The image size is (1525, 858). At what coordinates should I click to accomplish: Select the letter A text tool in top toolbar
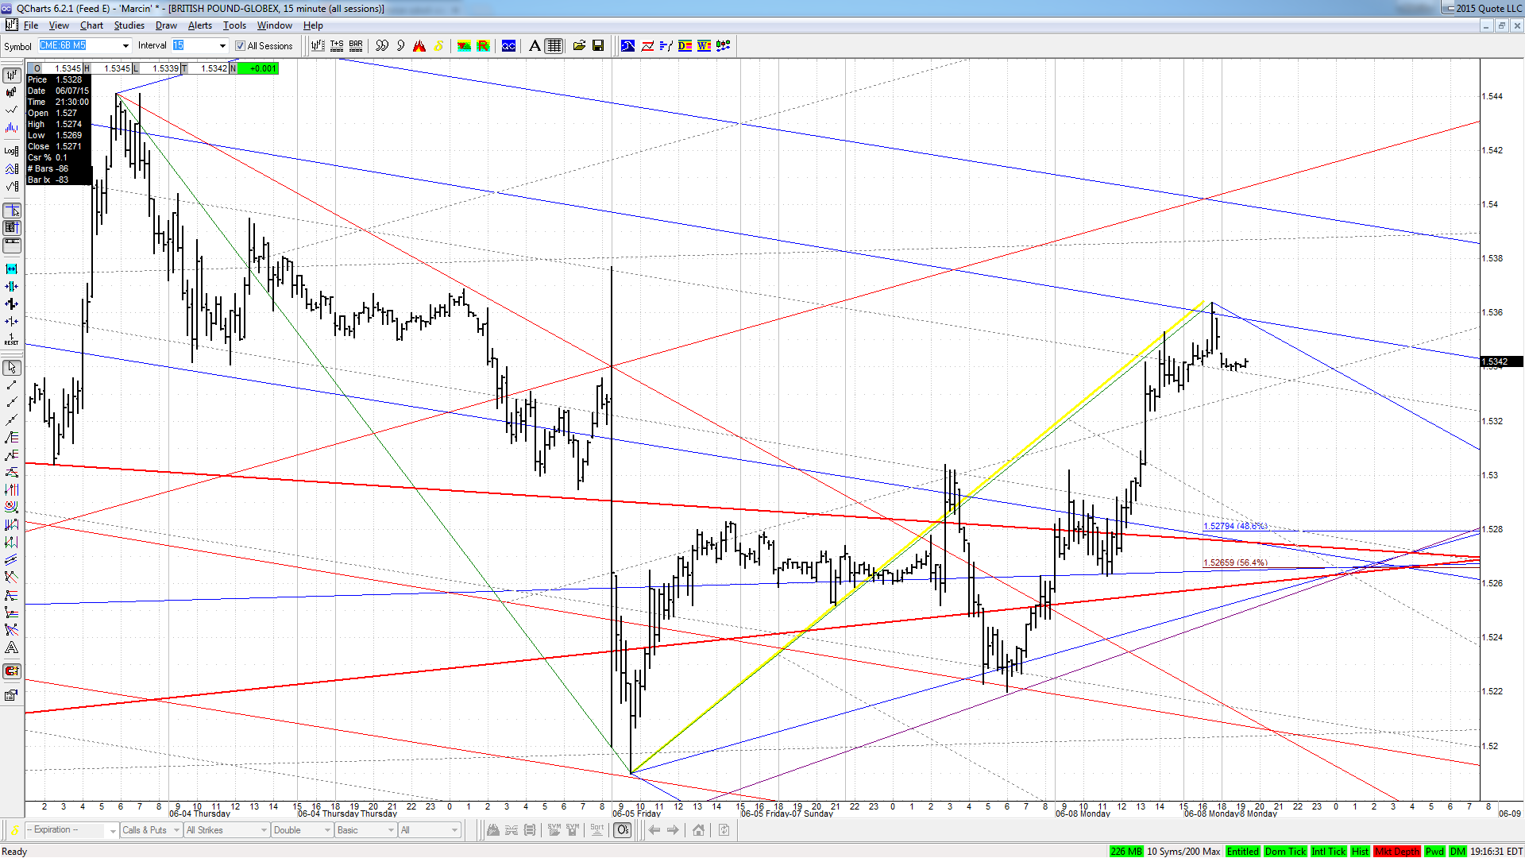535,46
